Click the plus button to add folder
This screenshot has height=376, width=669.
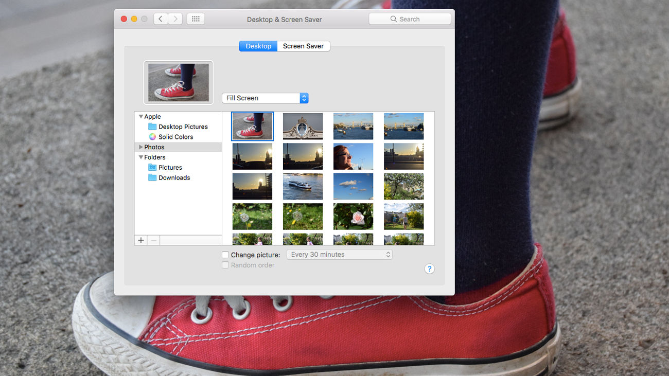point(141,240)
